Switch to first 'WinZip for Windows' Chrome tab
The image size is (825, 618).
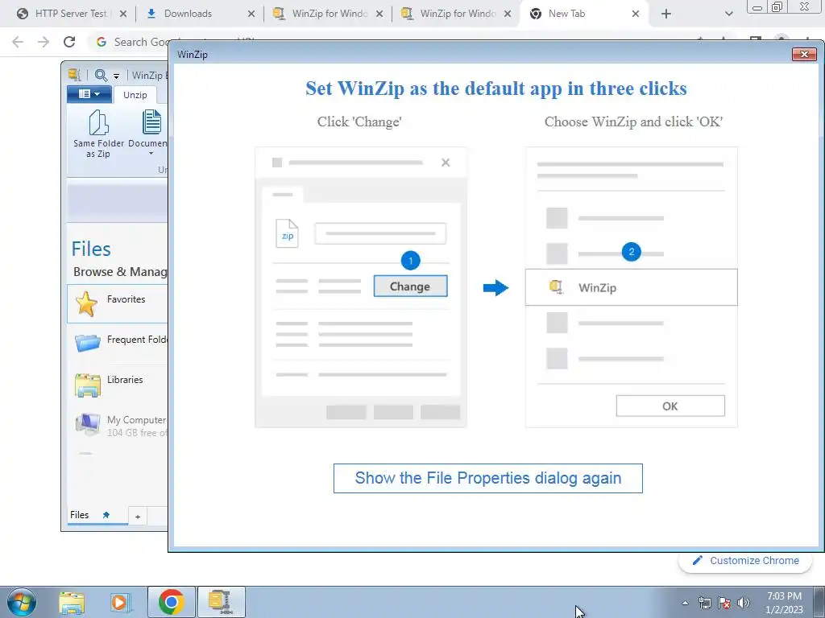(329, 14)
